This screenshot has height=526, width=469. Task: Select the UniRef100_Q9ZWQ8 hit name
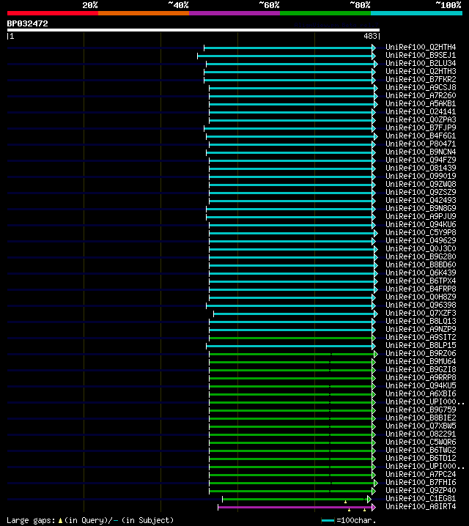(x=421, y=184)
